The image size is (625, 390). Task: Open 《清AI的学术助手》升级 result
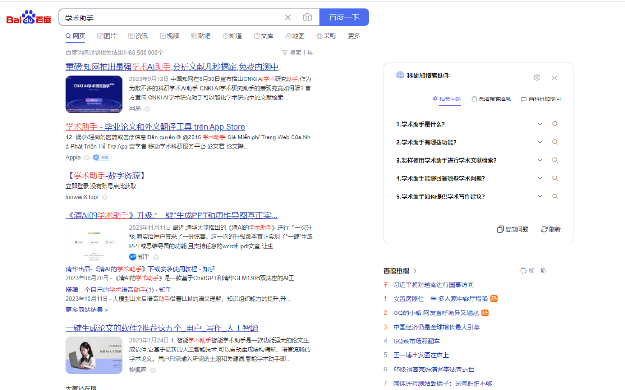(x=171, y=215)
